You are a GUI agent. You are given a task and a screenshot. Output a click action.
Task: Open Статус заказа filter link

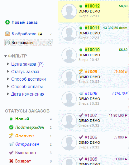[x=25, y=72]
